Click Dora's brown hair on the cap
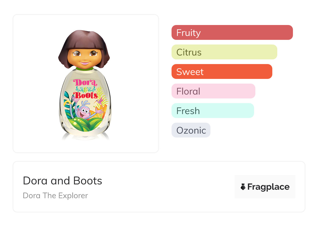Viewport: 318px width, 225px height. point(84,38)
